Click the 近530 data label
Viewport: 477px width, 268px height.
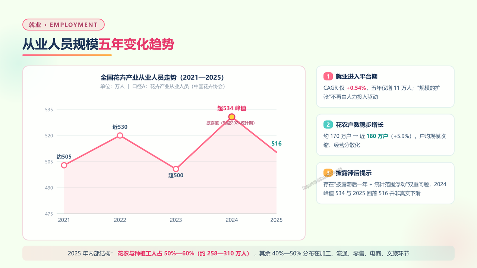(x=120, y=127)
